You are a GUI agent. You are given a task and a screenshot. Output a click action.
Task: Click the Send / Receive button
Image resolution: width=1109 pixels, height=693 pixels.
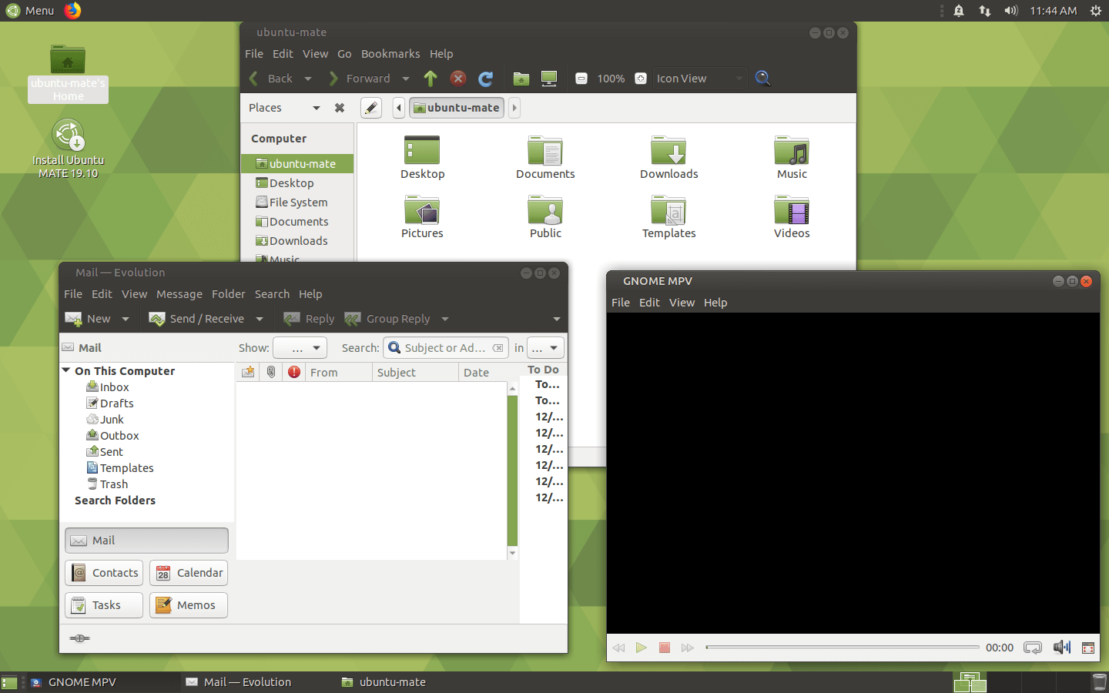pyautogui.click(x=198, y=319)
